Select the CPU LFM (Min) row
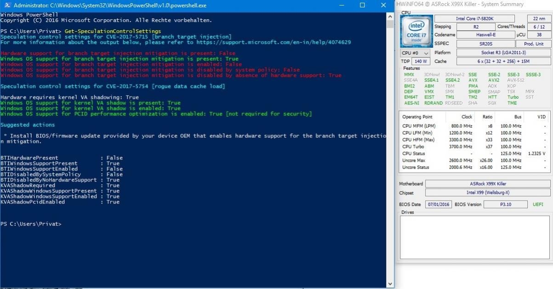Viewport: 553px width, 289px height. 474,133
